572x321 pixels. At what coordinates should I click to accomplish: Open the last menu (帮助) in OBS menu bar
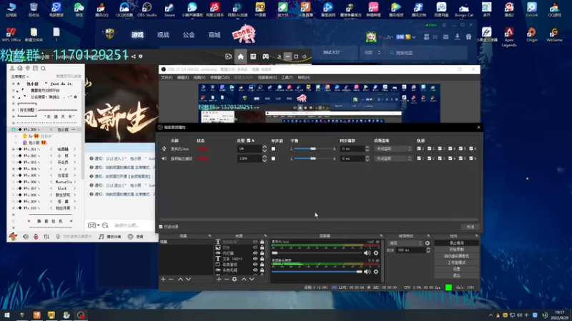(x=304, y=78)
